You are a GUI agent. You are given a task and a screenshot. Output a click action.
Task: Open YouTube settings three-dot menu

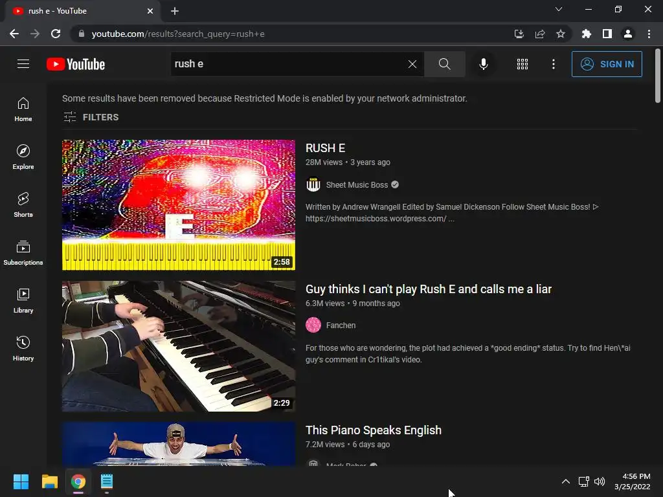553,64
